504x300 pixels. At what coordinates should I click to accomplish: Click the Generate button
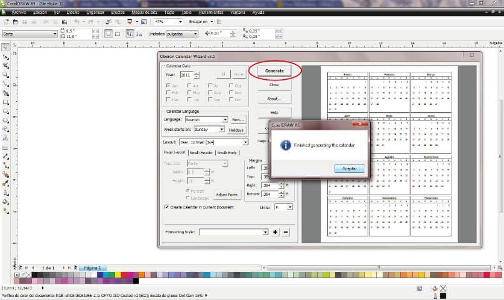point(275,71)
